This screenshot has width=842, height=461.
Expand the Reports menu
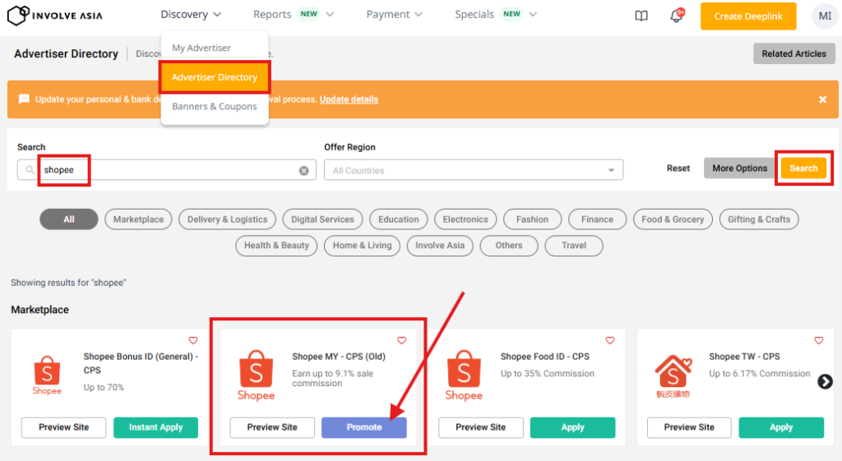(x=294, y=15)
